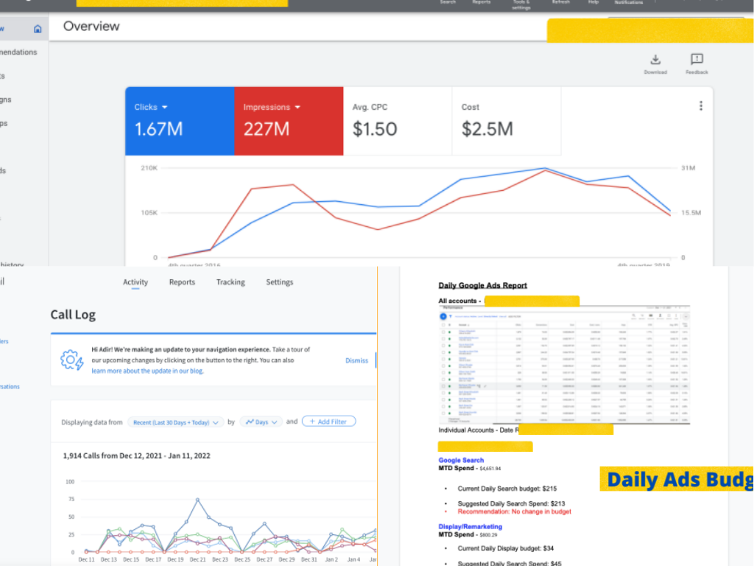Open the Feedback icon
Image resolution: width=754 pixels, height=566 pixels.
697,60
